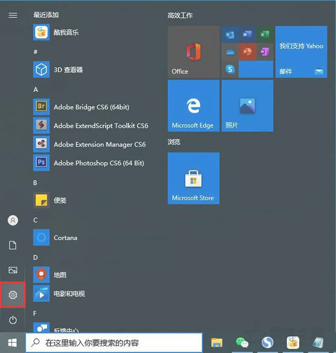Open Sogou browser on the taskbar
This screenshot has height=353, width=336.
coord(268,343)
